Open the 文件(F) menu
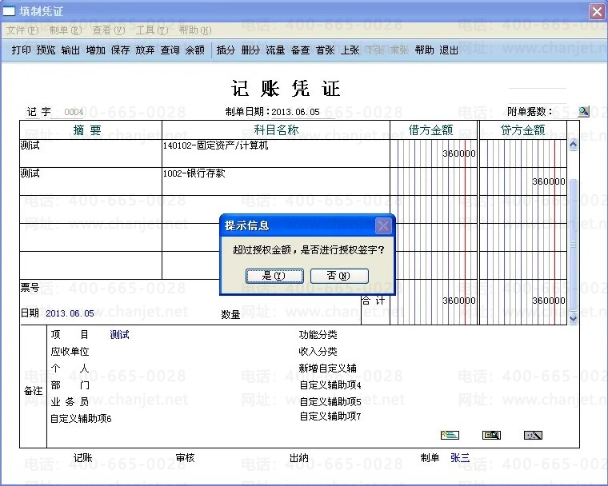 point(22,30)
